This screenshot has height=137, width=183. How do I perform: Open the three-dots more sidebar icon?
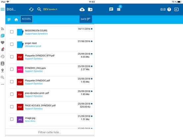pyautogui.click(x=2, y=84)
